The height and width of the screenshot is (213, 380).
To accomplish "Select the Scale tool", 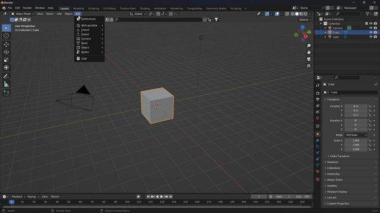I will click(x=7, y=60).
